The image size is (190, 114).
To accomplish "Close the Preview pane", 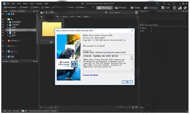I will click(37, 61).
